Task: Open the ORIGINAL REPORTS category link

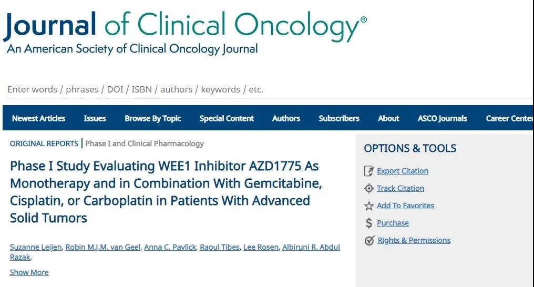Action: pyautogui.click(x=44, y=143)
